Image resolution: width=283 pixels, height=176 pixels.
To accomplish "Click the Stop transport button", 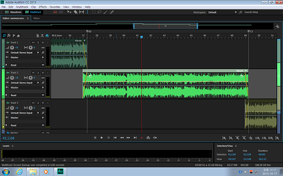I will [95, 137].
